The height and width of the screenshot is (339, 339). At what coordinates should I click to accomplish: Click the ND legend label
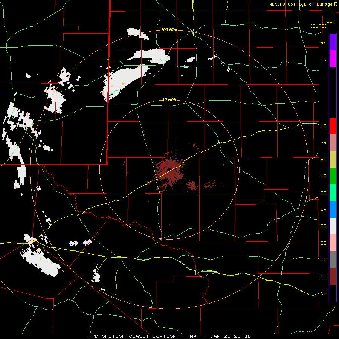click(323, 293)
